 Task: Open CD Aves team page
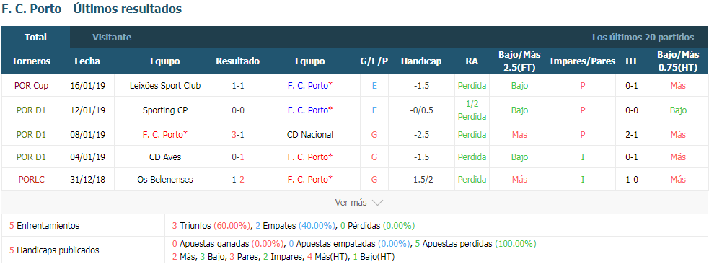click(x=165, y=157)
